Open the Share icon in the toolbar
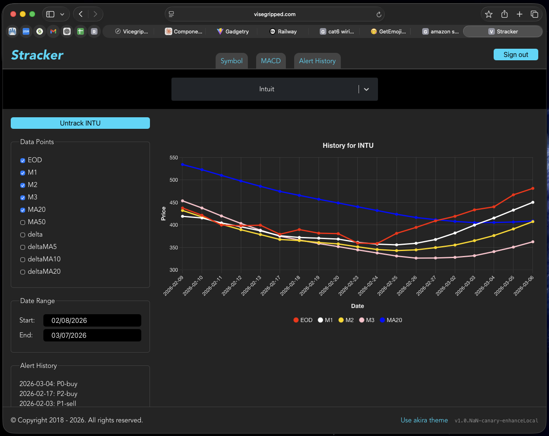Screen dimensions: 549x436 pyautogui.click(x=504, y=14)
